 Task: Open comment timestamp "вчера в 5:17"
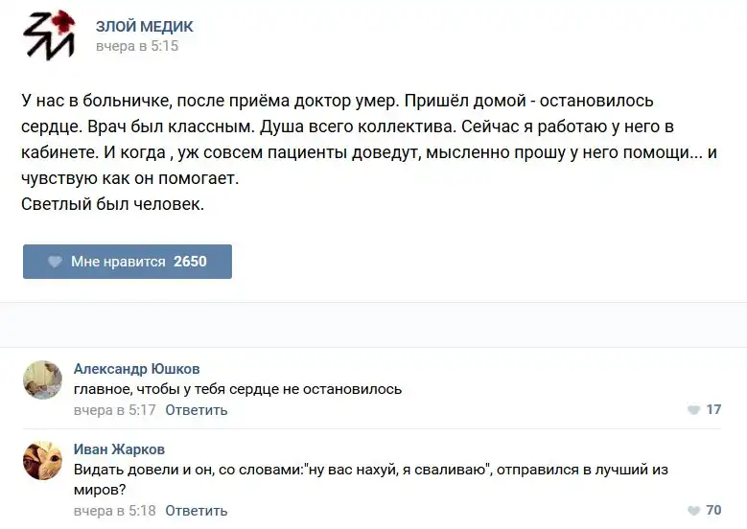pos(114,410)
